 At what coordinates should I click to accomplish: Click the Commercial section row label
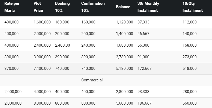pyautogui.click(x=92, y=80)
